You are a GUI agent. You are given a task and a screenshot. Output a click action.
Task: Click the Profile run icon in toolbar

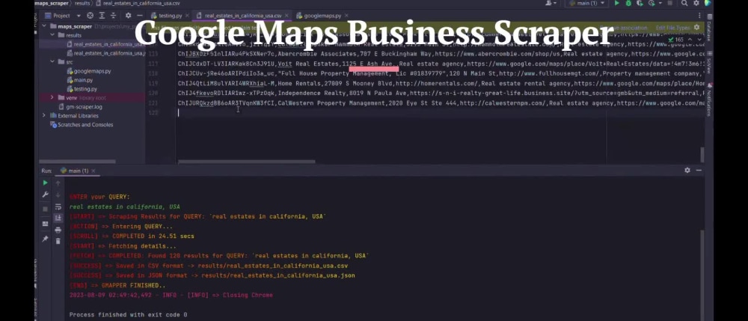651,3
